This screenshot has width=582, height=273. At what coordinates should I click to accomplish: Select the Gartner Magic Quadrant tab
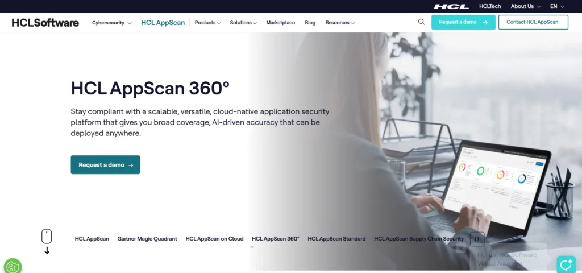[147, 239]
